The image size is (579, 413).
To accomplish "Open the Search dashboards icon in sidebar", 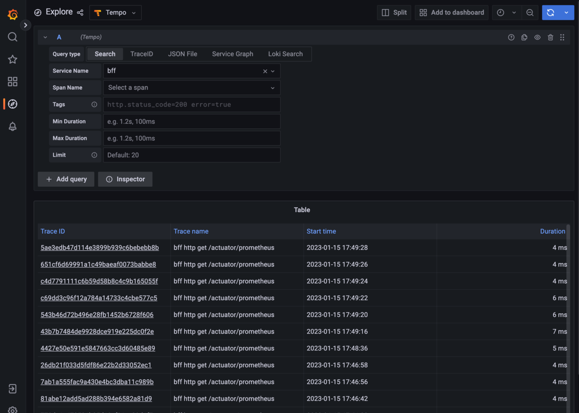I will 13,37.
